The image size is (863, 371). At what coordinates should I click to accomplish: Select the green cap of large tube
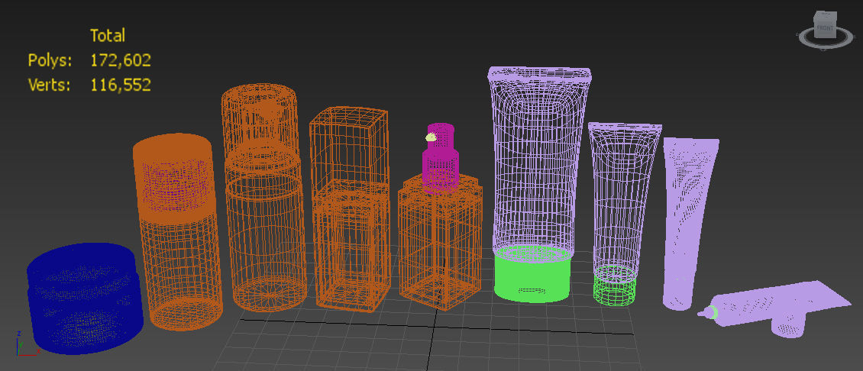(x=532, y=274)
